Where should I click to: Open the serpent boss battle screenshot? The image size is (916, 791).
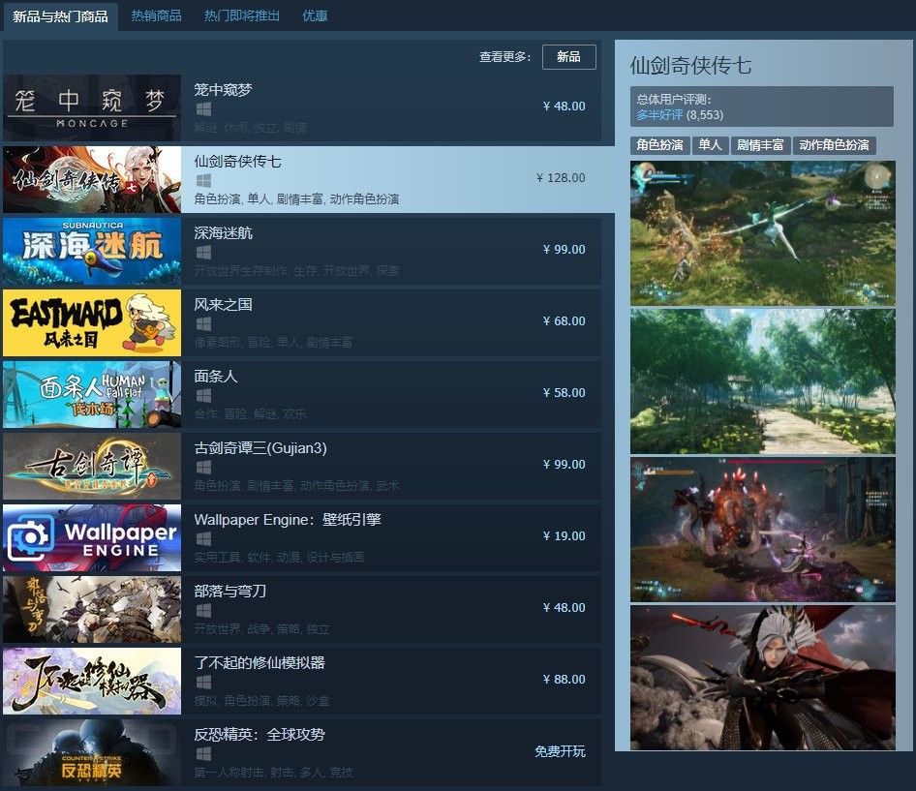point(762,530)
